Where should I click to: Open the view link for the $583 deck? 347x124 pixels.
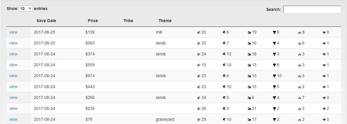point(13,43)
